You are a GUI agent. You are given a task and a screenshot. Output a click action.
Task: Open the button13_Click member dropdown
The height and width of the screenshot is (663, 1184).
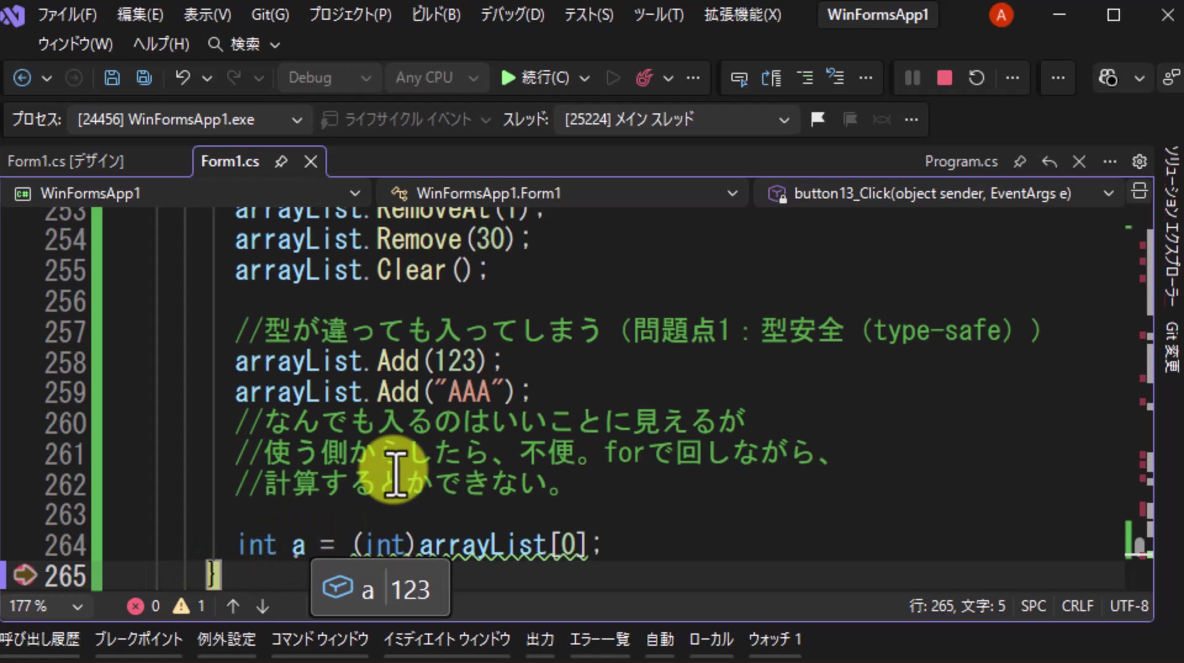tap(940, 193)
